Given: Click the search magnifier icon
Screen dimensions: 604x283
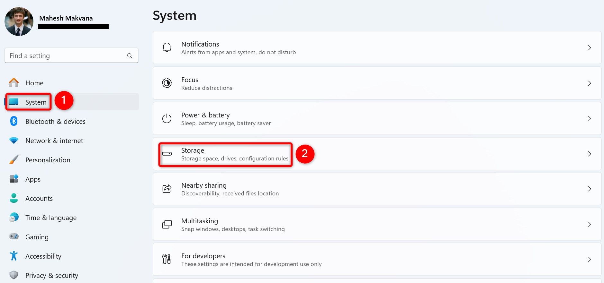Looking at the screenshot, I should (x=130, y=56).
